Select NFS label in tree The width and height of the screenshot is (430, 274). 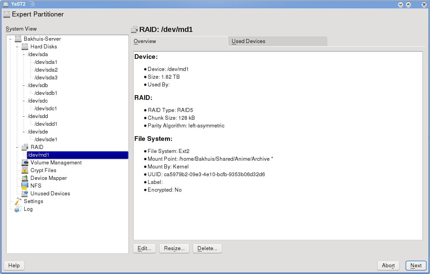pos(36,186)
